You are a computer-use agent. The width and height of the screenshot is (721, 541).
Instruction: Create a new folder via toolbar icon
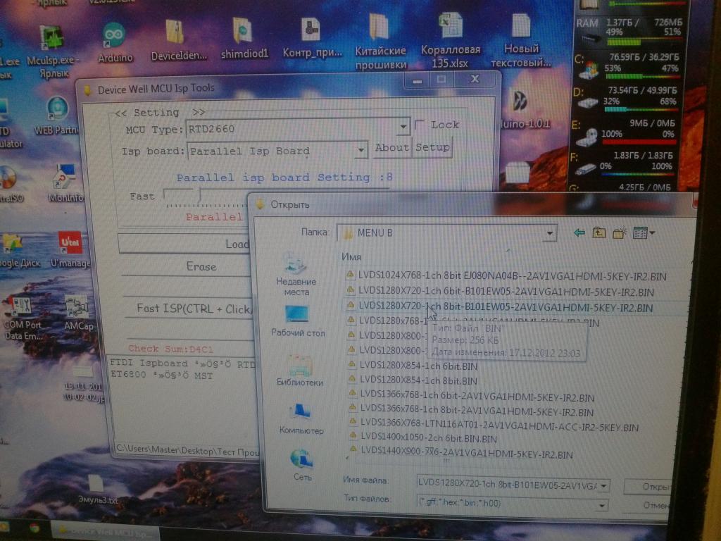[x=620, y=232]
